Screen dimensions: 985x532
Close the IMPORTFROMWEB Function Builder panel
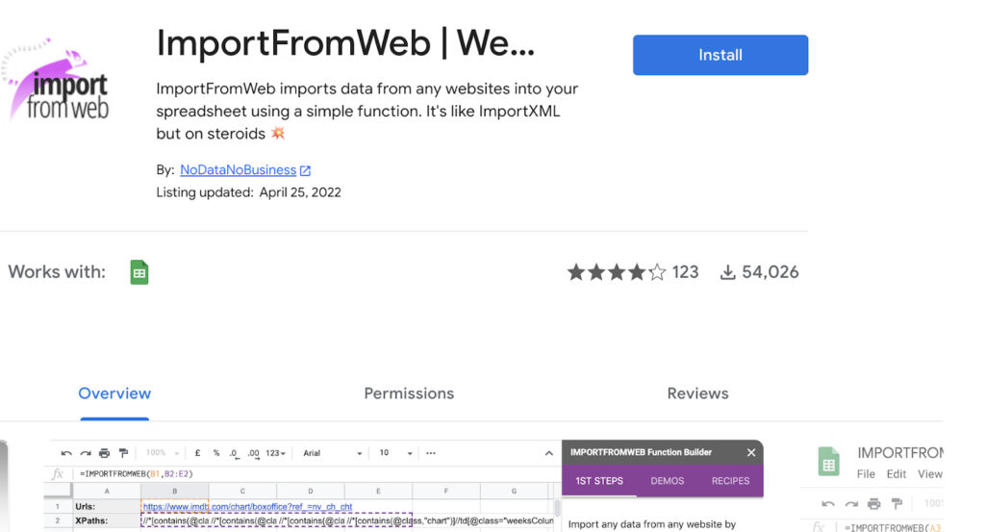751,452
